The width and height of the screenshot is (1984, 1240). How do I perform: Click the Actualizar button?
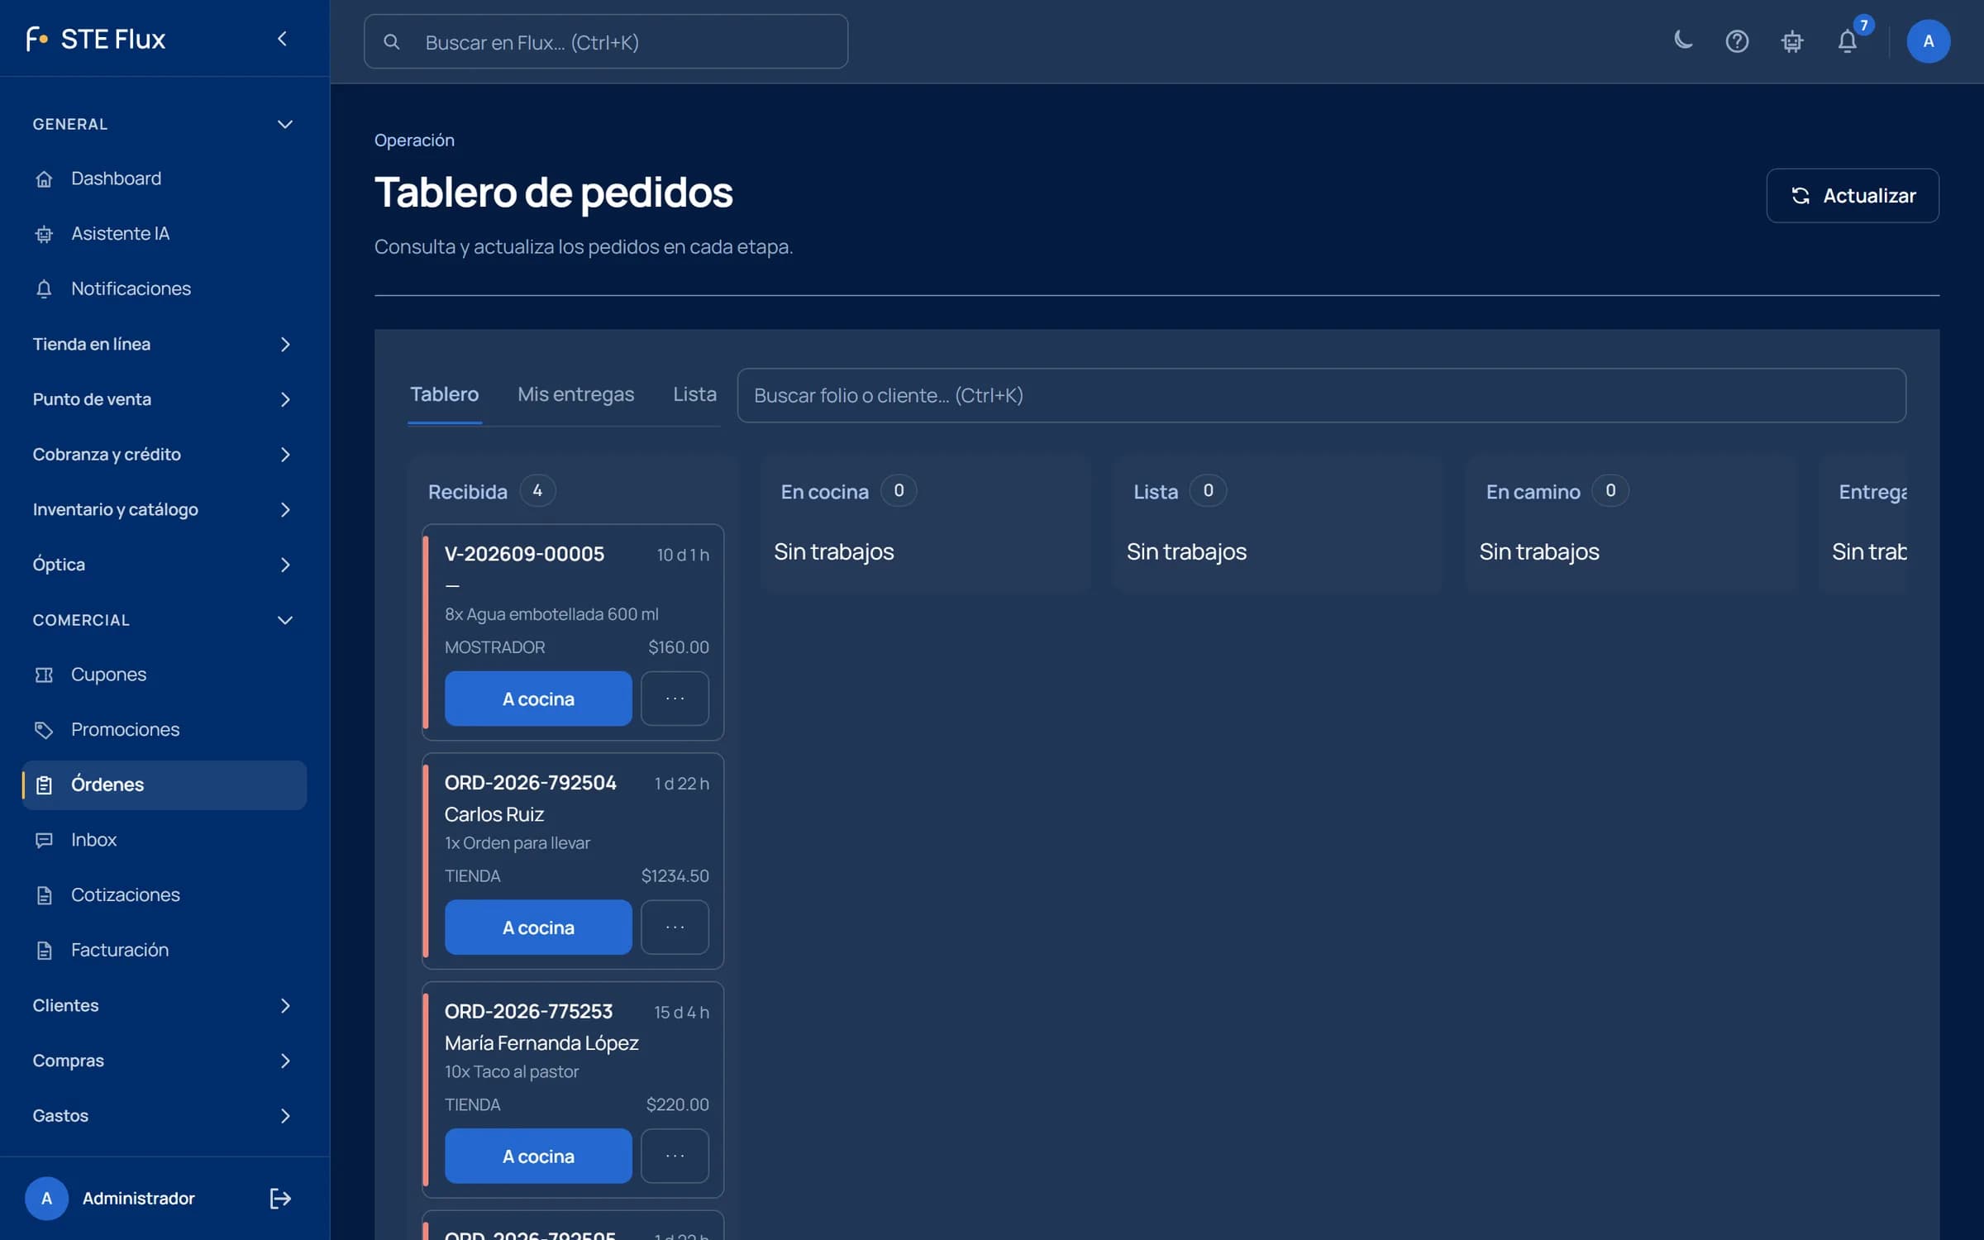pos(1853,196)
